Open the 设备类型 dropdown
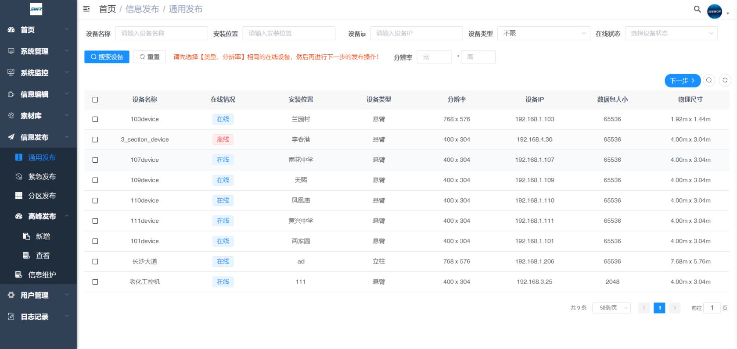 tap(543, 33)
